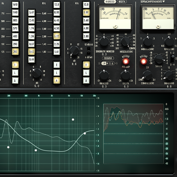Image resolution: width=177 pixels, height=177 pixels.
Task: Switch the meter to the INGRESSO tab
Action: click(x=110, y=2)
